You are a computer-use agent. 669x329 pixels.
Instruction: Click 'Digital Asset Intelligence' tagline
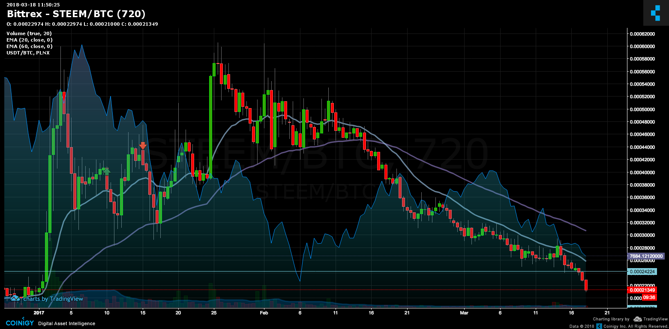[x=66, y=323]
